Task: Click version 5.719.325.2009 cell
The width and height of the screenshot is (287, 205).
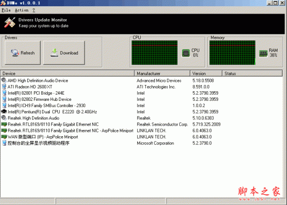Action: pos(207,124)
